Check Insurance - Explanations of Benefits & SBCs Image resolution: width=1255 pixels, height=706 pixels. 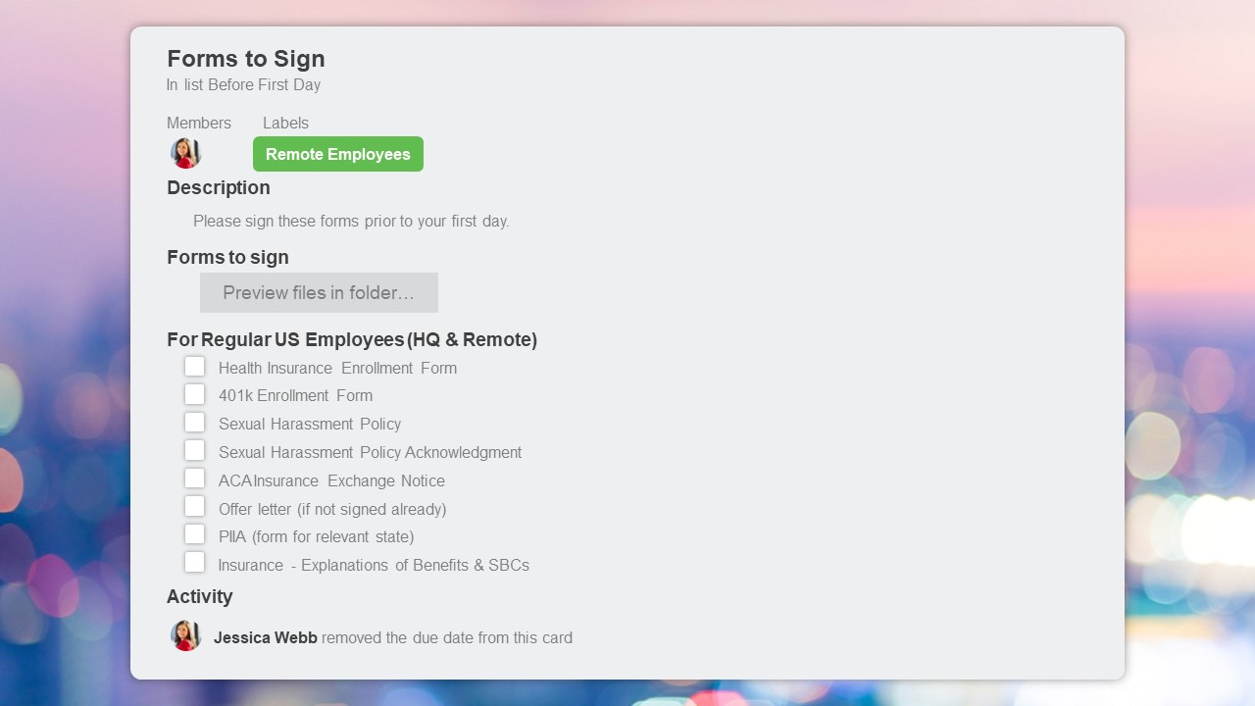click(x=195, y=562)
